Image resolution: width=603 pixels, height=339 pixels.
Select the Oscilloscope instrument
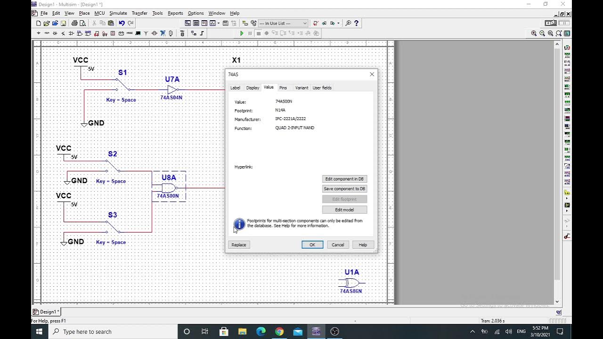tap(567, 71)
